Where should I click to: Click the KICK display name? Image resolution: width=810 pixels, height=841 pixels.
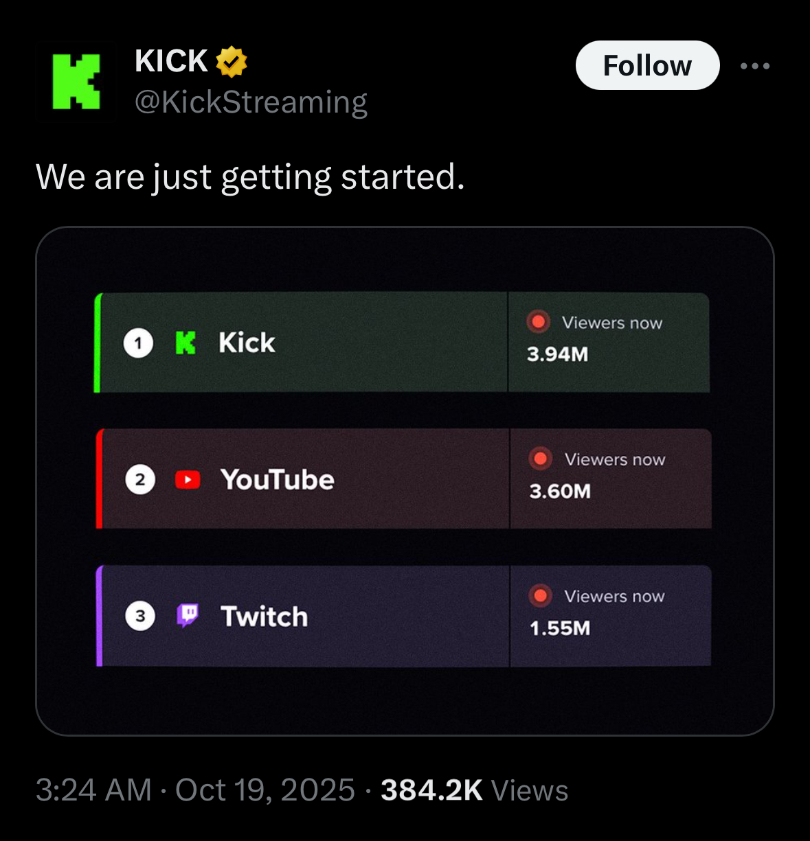(x=171, y=61)
